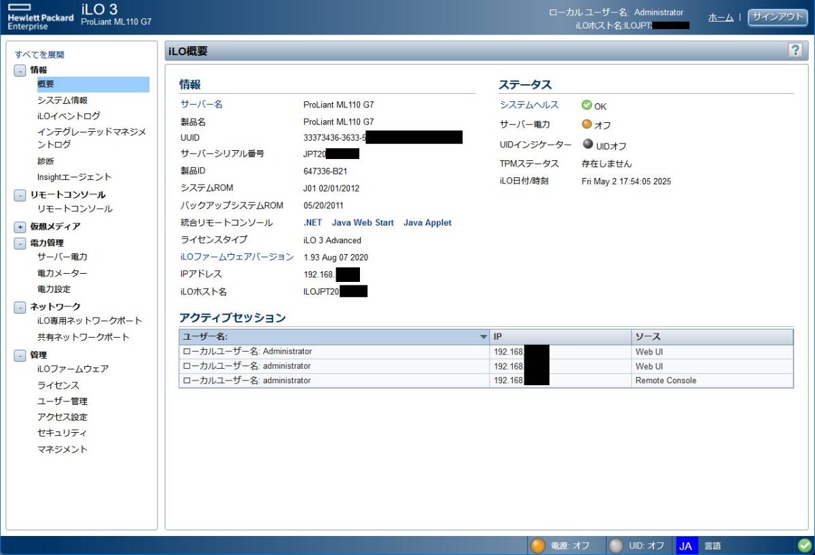Click backup ROM date 05/20/2011
Viewport: 815px width, 555px height.
coord(323,206)
